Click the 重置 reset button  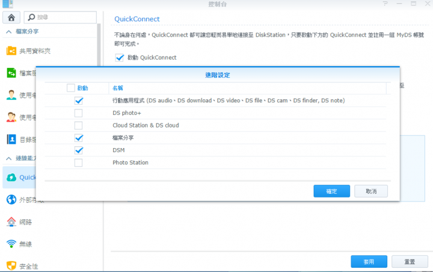(410, 262)
